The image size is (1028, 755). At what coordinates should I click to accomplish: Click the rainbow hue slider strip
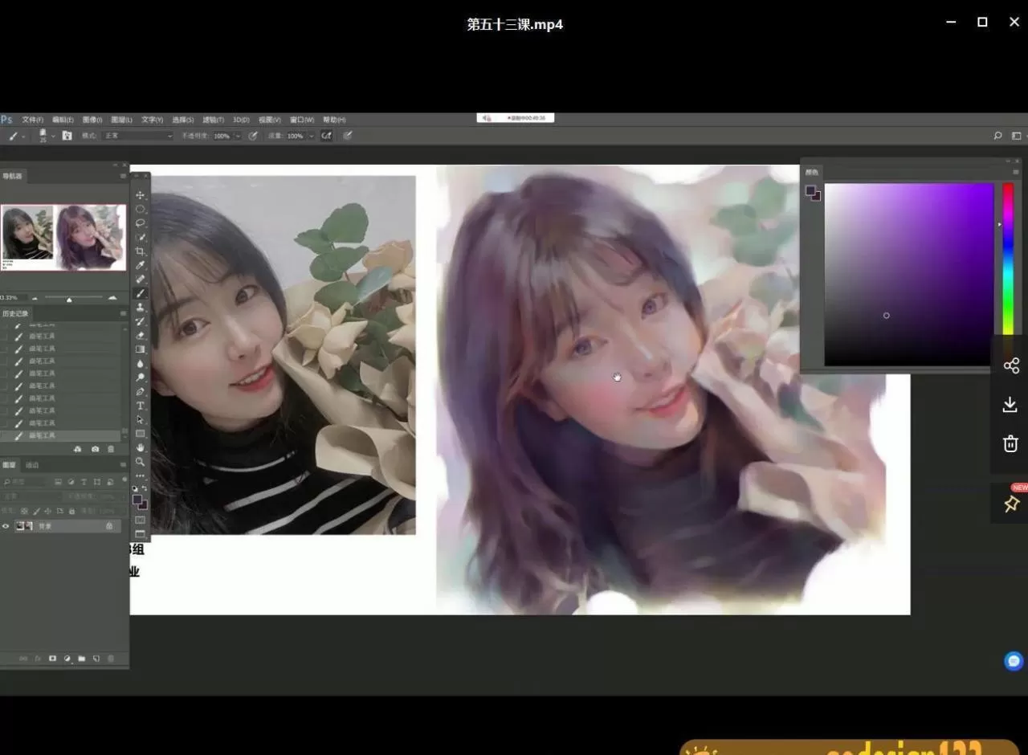tap(1007, 257)
